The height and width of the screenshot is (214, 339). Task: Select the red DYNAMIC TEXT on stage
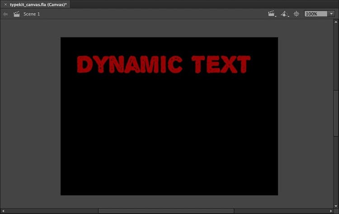(x=163, y=65)
